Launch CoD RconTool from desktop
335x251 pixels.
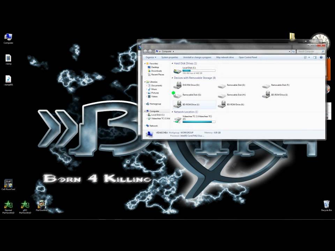(x=8, y=185)
